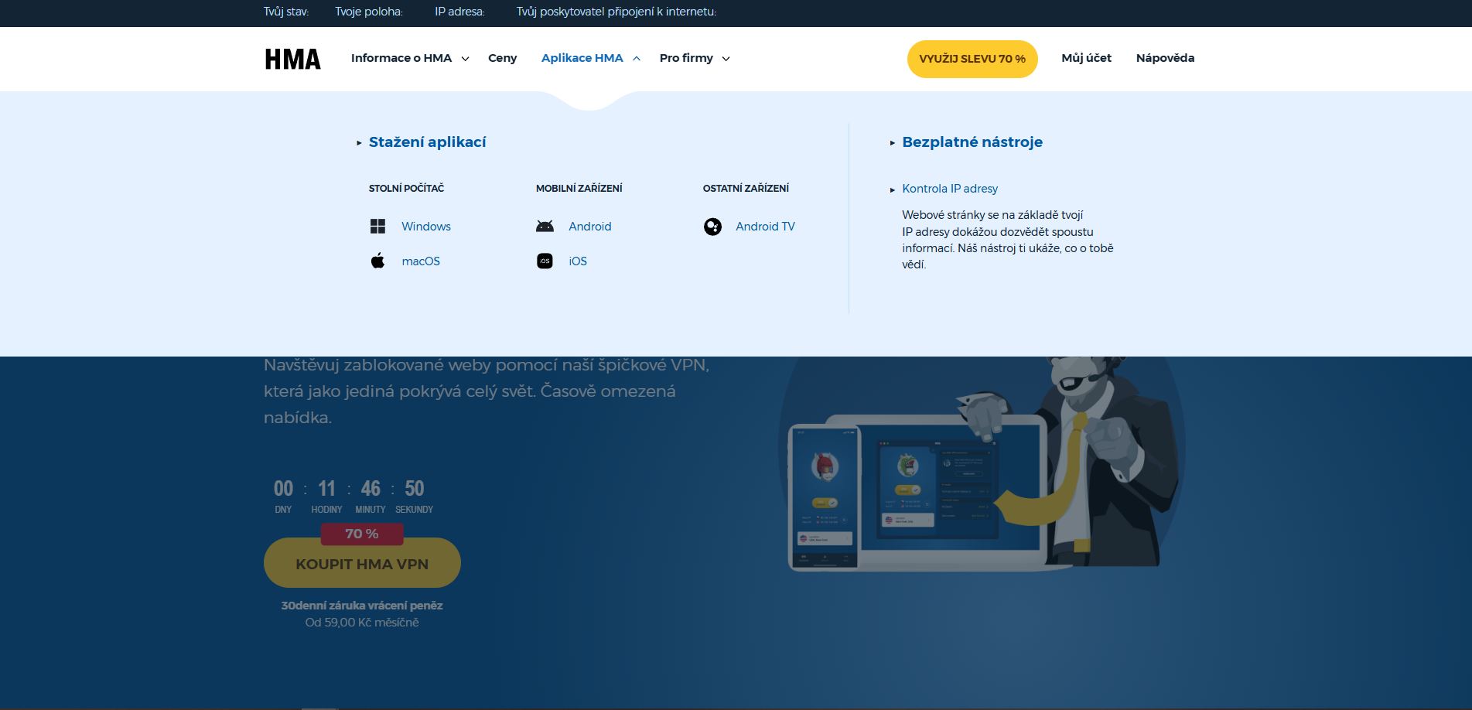Image resolution: width=1472 pixels, height=710 pixels.
Task: Click the Tvůj poskytovatel připojení k internetu label
Action: pyautogui.click(x=616, y=12)
